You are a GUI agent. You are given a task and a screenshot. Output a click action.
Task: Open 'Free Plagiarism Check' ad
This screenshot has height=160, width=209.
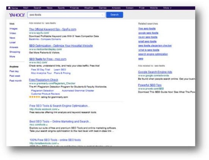(x=44, y=80)
